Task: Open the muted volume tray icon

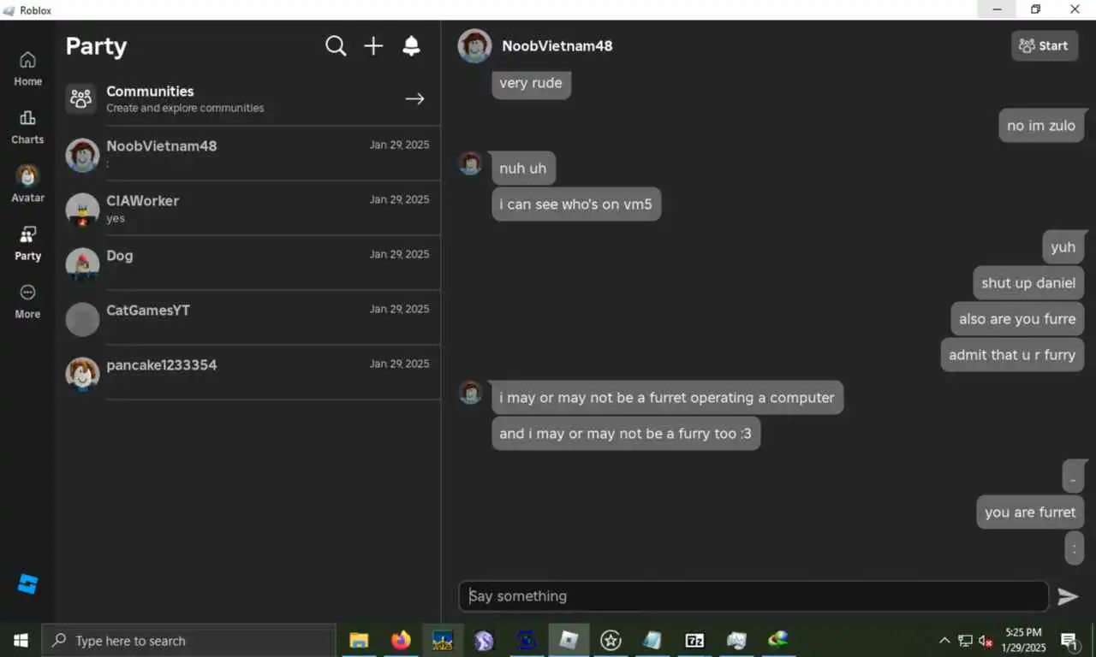Action: coord(986,641)
